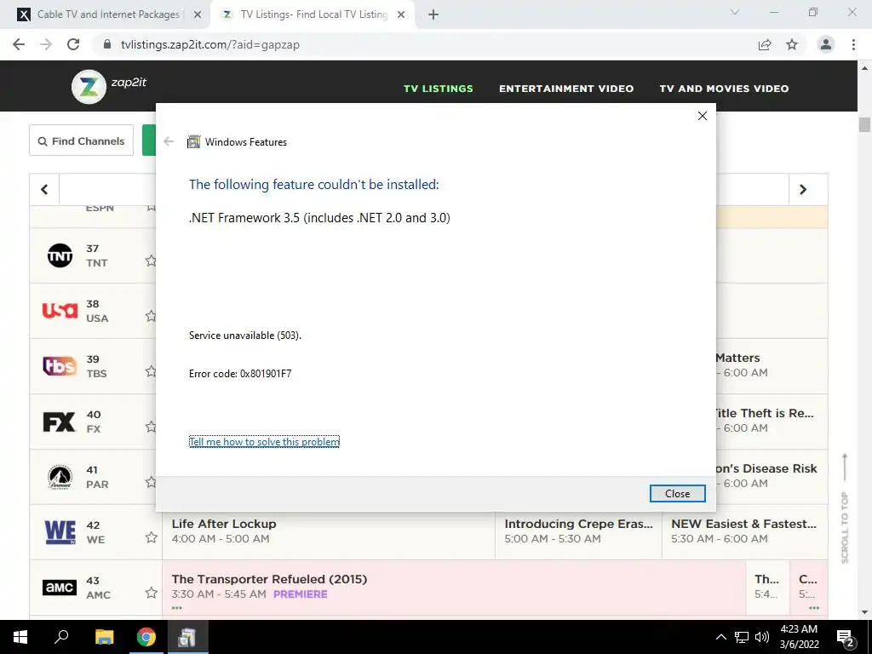Screen dimensions: 872x654
Task: Open Chrome three-dot menu
Action: pyautogui.click(x=853, y=44)
